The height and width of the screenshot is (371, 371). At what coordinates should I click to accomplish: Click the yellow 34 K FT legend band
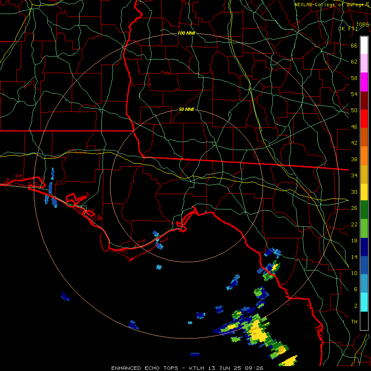[x=364, y=192]
